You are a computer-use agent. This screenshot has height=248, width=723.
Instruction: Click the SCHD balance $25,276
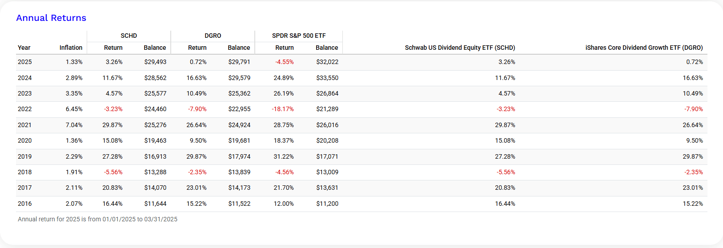(x=155, y=125)
